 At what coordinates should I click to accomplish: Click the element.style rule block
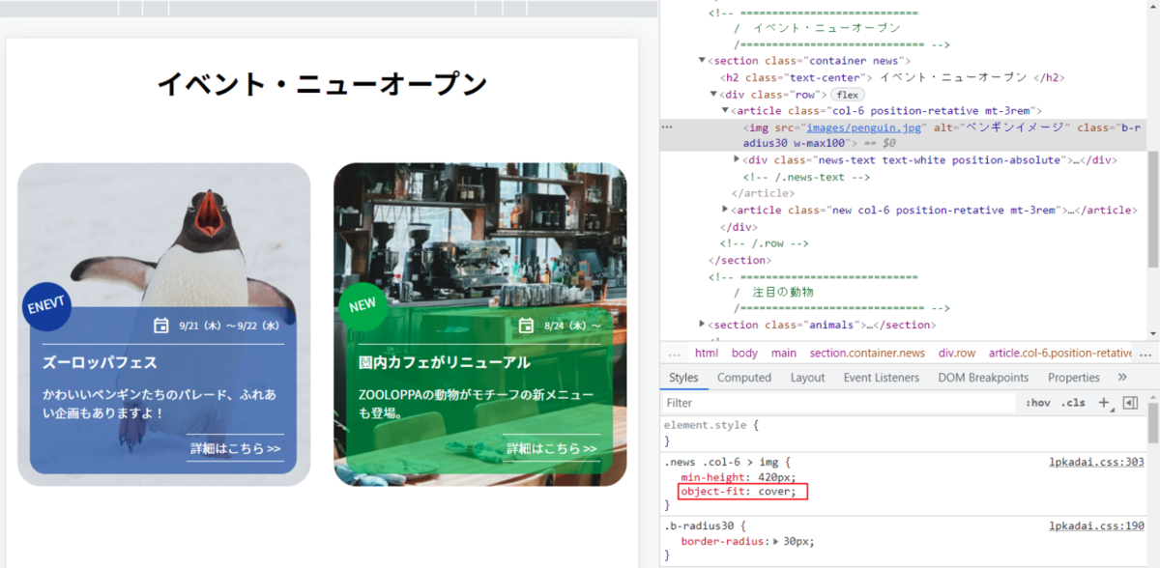click(904, 433)
